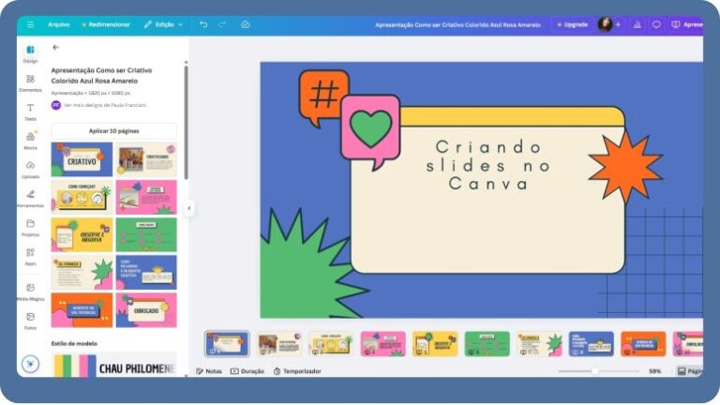
Task: Open the yellow slide 5 thumbnail
Action: tap(435, 344)
